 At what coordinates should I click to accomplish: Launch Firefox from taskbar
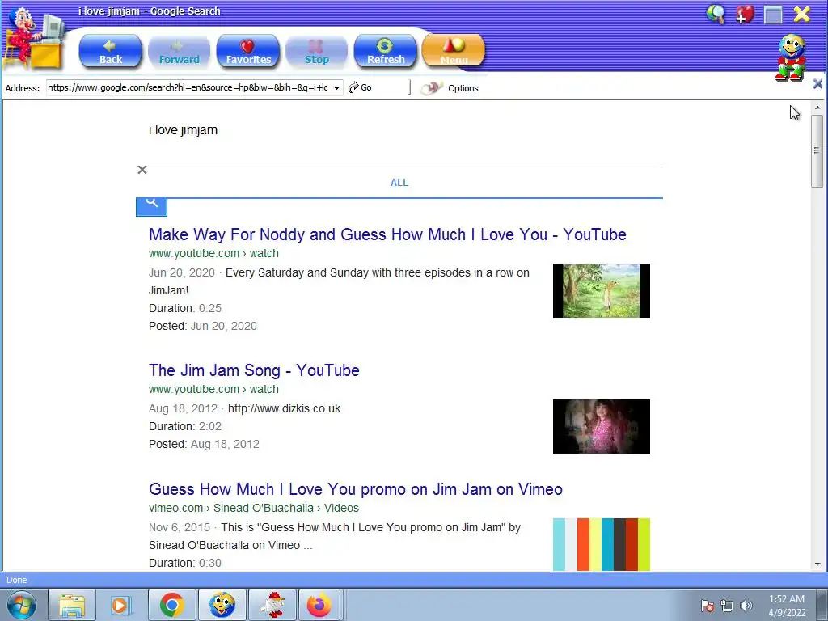[319, 605]
